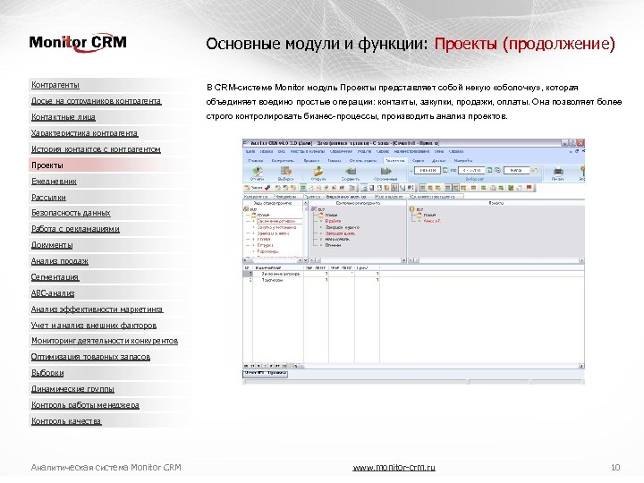The height and width of the screenshot is (483, 644).
Task: Open the Выборки sidebar link
Action: [x=47, y=373]
